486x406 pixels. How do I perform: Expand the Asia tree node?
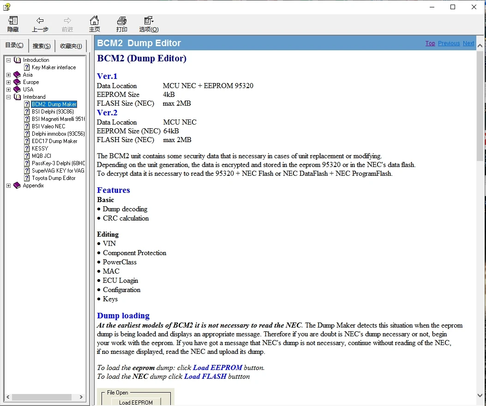click(9, 75)
